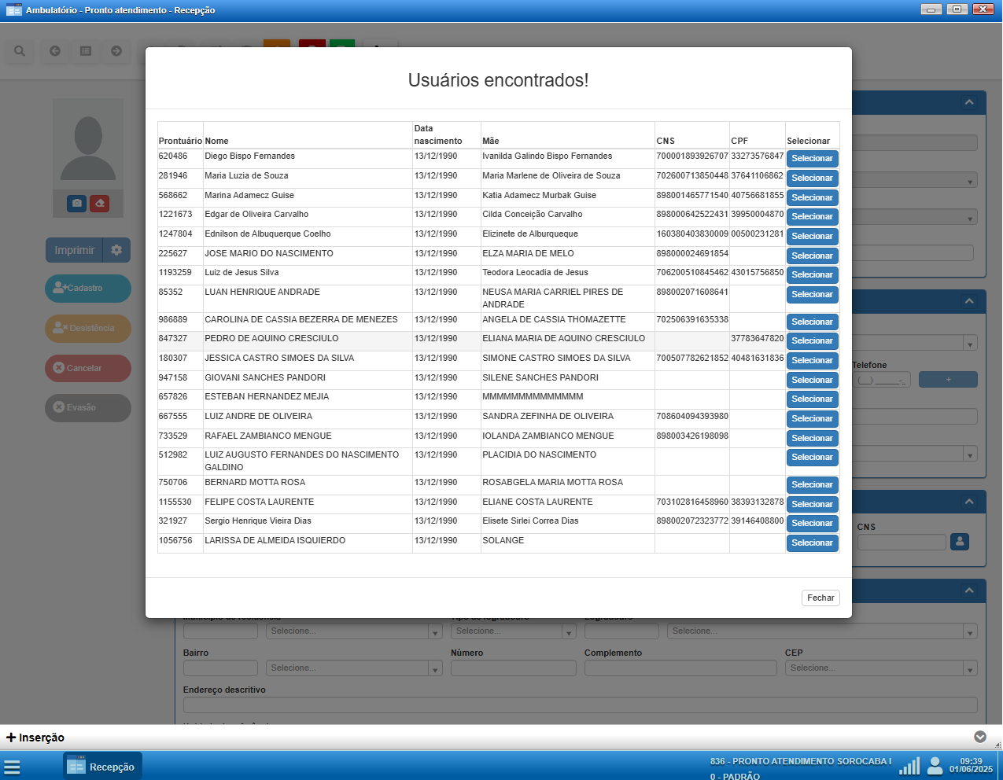Click the CNS lookup person icon
The image size is (1003, 780).
(x=959, y=542)
